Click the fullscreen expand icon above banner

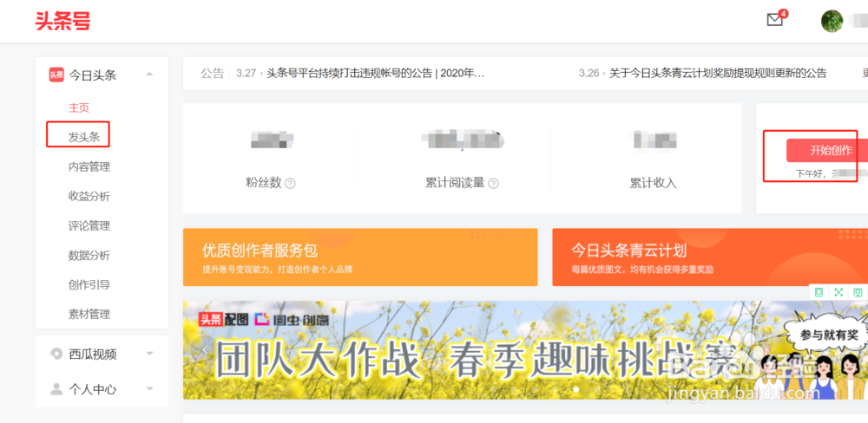pos(838,292)
